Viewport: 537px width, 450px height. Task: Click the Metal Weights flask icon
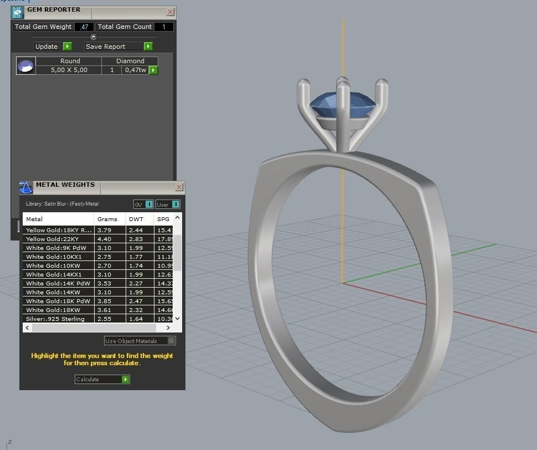[25, 187]
